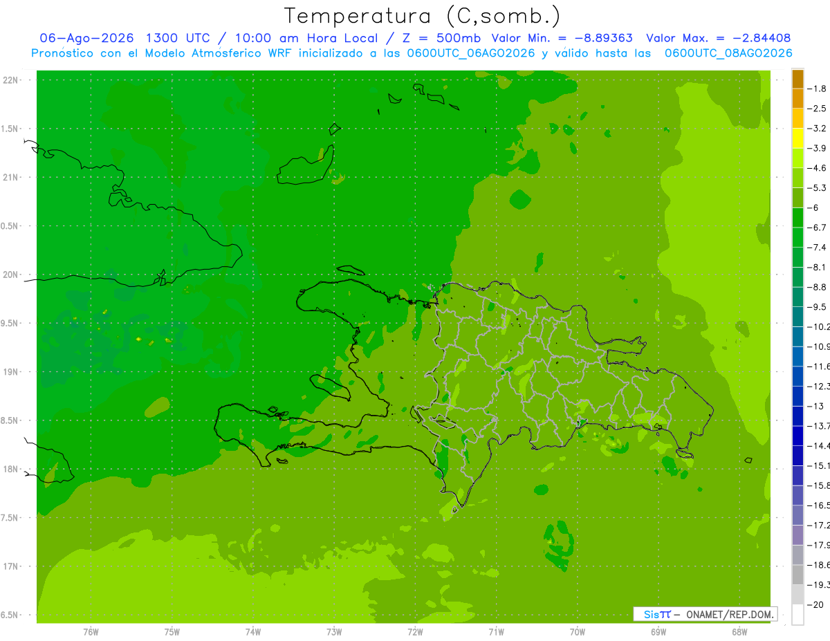The width and height of the screenshot is (830, 641).
Task: Click the '70W' longitude label
Action: tap(578, 633)
